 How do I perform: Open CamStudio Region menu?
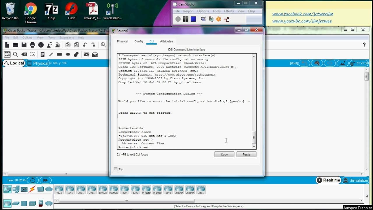point(188,11)
